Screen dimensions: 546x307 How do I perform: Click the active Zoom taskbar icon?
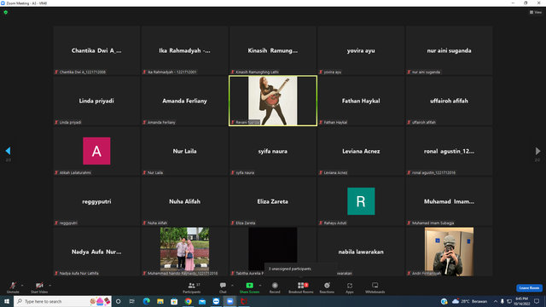point(229,301)
